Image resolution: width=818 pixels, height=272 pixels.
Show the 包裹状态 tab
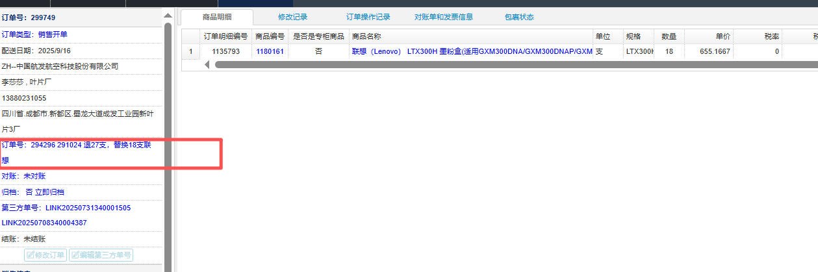tap(519, 17)
